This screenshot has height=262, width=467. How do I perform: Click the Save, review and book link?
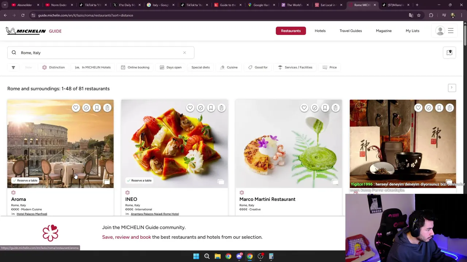(x=127, y=237)
